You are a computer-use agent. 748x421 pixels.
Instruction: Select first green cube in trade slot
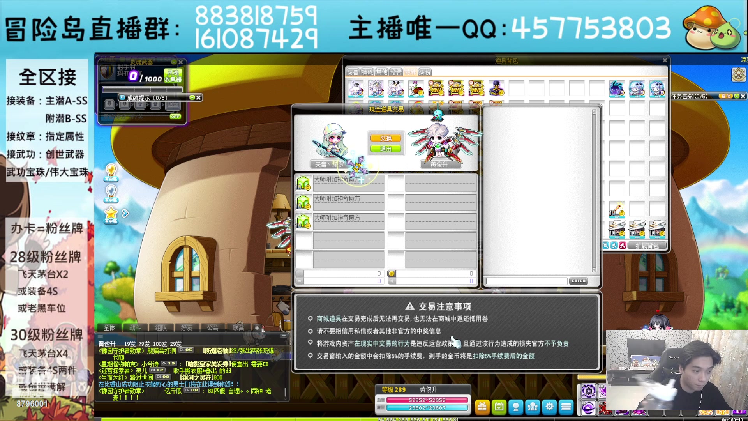click(x=303, y=183)
